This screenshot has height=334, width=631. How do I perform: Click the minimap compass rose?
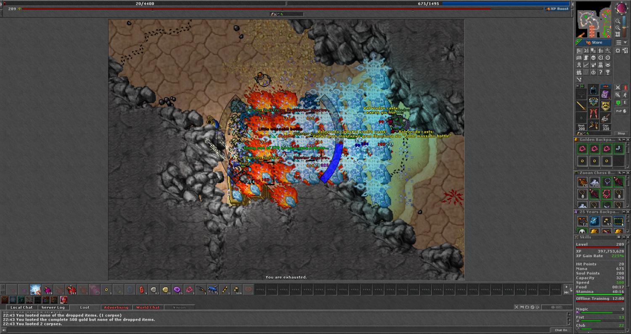(x=621, y=8)
